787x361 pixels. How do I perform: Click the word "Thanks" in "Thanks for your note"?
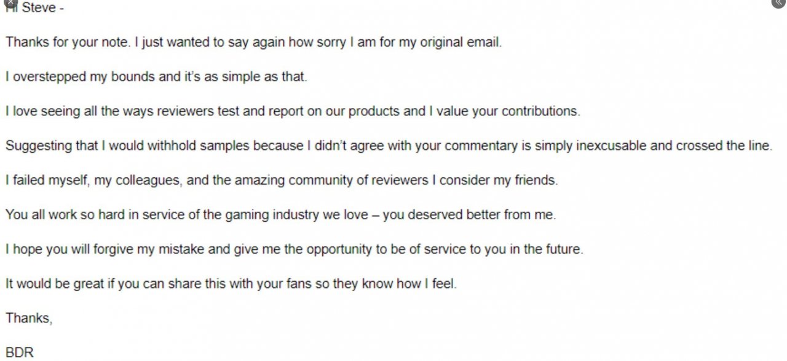point(25,43)
